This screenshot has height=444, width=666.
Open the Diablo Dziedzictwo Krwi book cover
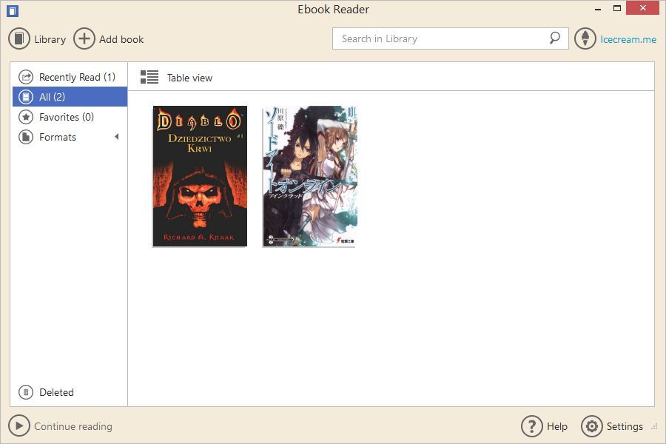tap(200, 176)
